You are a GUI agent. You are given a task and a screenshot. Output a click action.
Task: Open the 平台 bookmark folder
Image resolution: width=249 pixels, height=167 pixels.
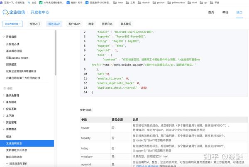[x=215, y=2]
